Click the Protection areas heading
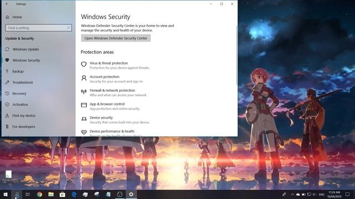The width and height of the screenshot is (355, 199). [x=97, y=52]
